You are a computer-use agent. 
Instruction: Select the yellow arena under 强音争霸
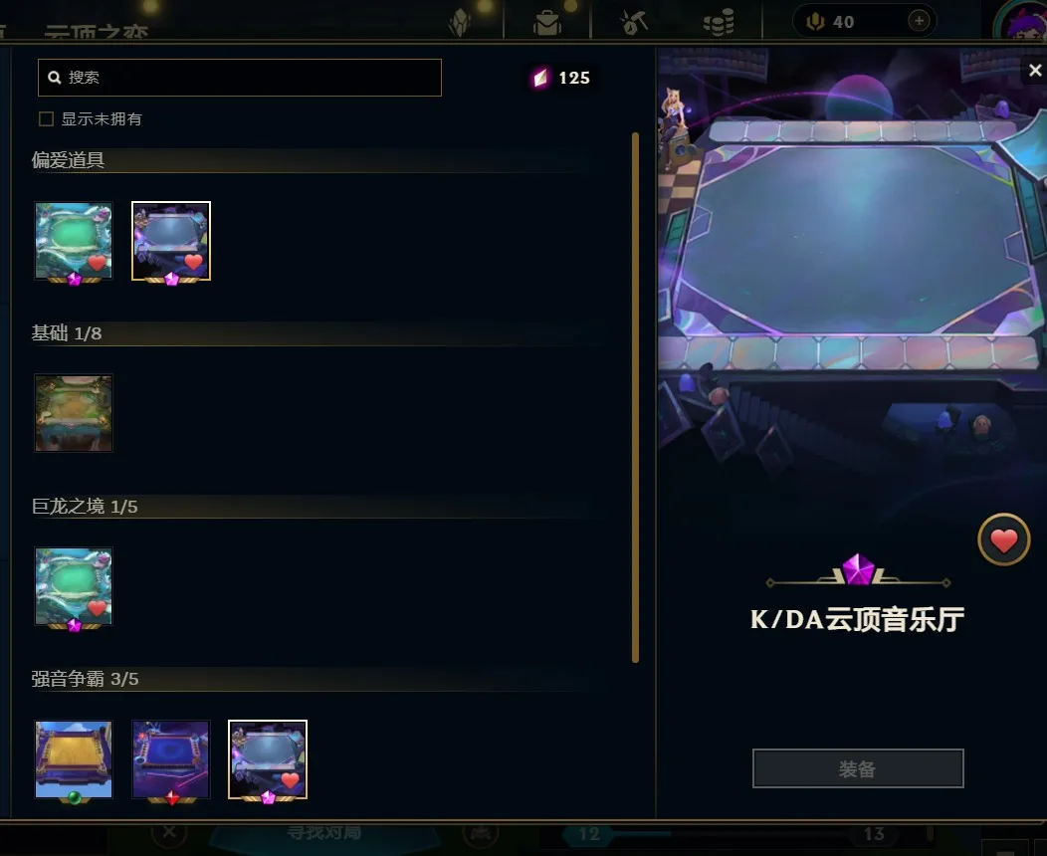click(x=74, y=760)
